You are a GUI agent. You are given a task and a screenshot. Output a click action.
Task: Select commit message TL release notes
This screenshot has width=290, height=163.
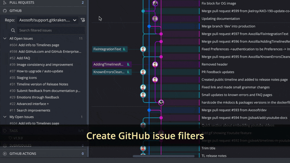point(214,156)
